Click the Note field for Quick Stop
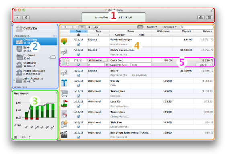This screenshot has height=156, width=227. pyautogui.click(x=141, y=65)
